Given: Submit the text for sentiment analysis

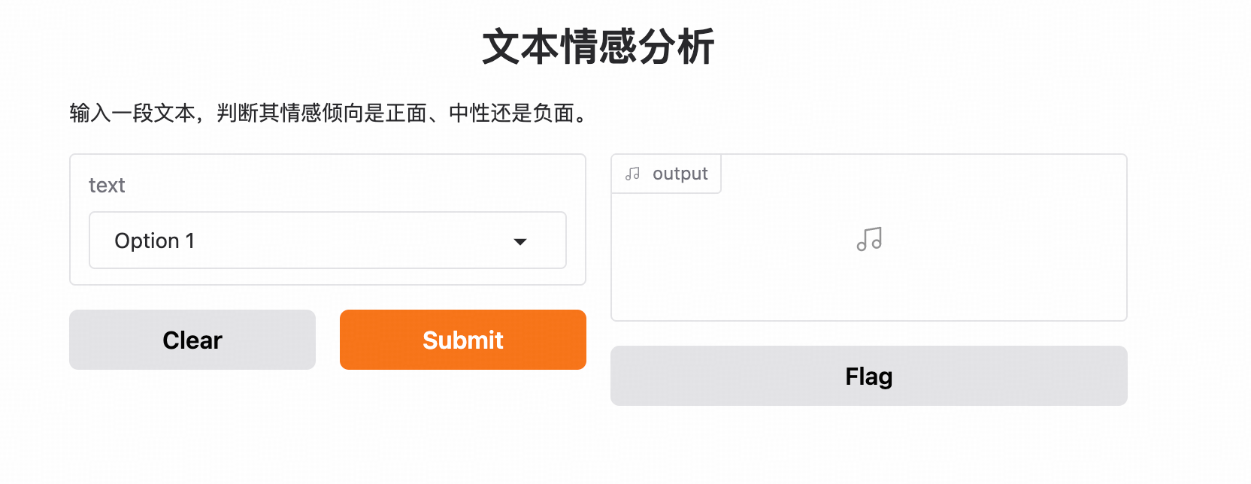Looking at the screenshot, I should (462, 340).
